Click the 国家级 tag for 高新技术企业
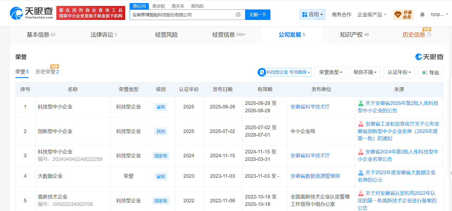 (161, 201)
